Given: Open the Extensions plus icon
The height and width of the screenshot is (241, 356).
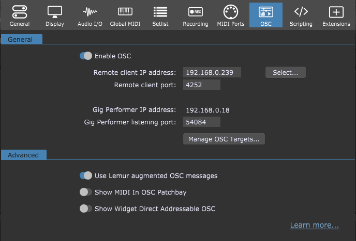Looking at the screenshot, I should (336, 12).
